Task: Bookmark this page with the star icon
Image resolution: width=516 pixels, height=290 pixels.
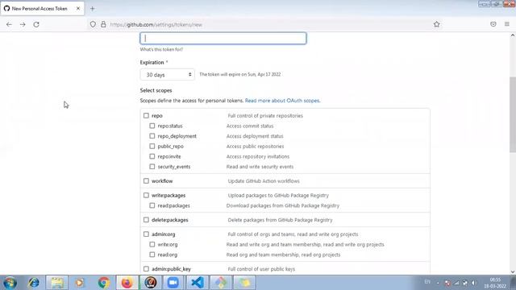Action: pos(437,24)
